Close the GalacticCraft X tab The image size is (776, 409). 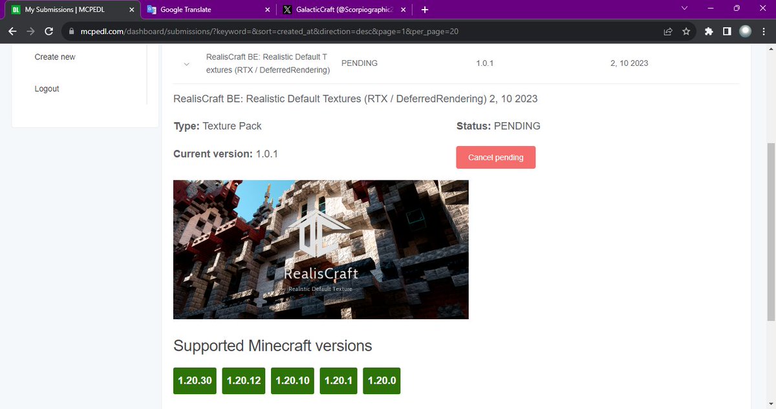pyautogui.click(x=404, y=10)
